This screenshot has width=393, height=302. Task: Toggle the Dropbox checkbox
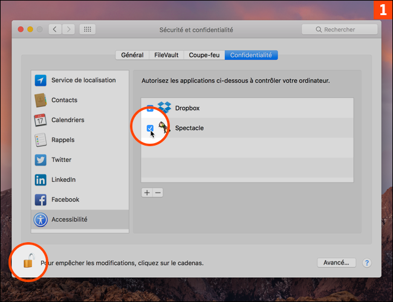tap(150, 108)
